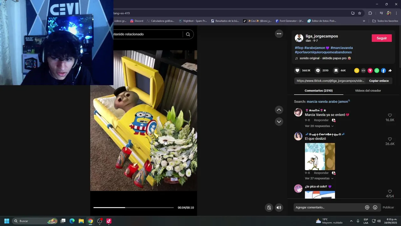Screen dimensions: 401x226
Task: Open comments via the speech bubble icon
Action: pyautogui.click(x=318, y=71)
